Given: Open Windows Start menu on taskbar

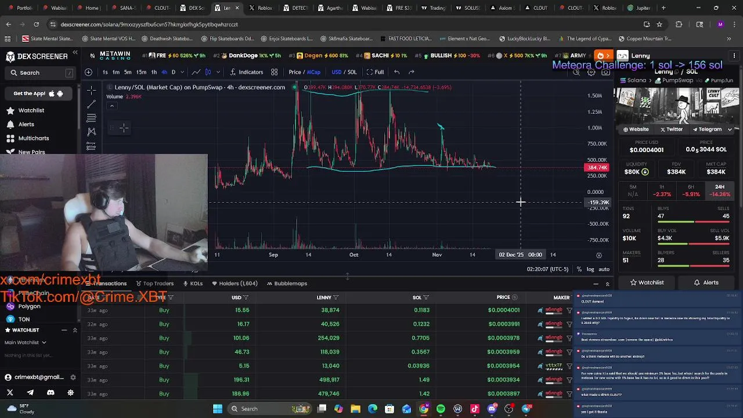Looking at the screenshot, I should point(218,409).
